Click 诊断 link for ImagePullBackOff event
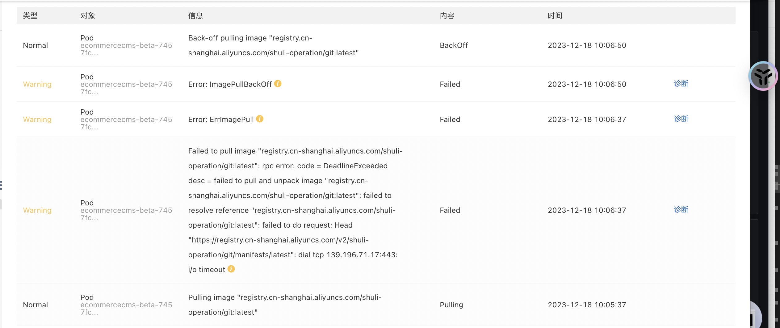The height and width of the screenshot is (328, 780). (x=681, y=84)
